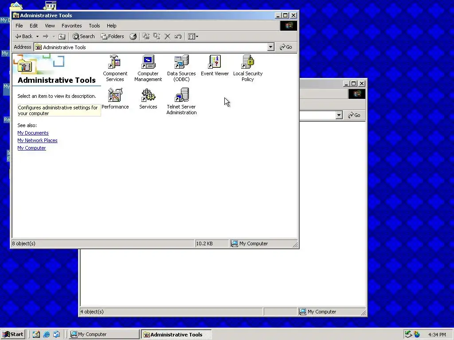Toggle the Folders pane button

(112, 36)
